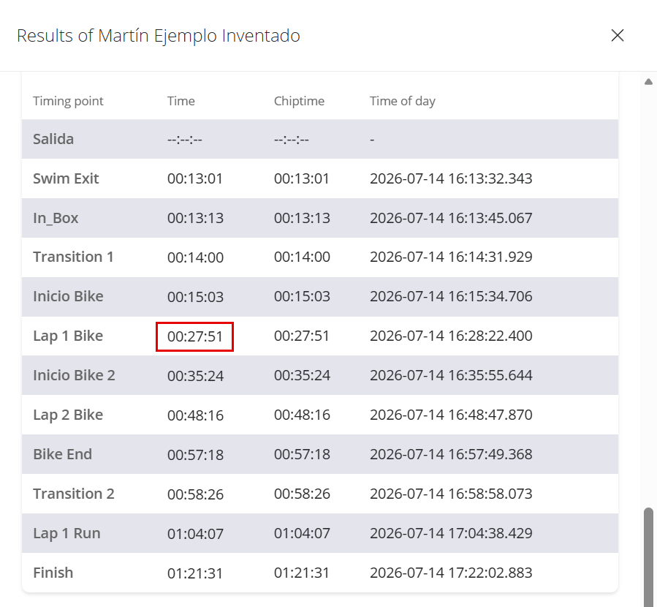Click the In_Box timing point
The width and height of the screenshot is (657, 607).
[56, 218]
